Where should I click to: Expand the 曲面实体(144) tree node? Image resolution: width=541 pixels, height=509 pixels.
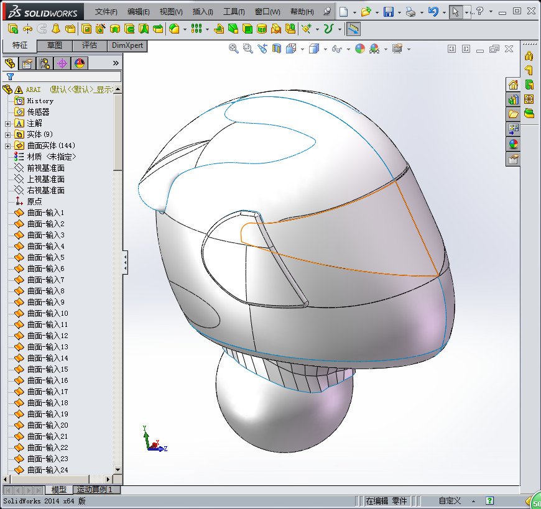(x=7, y=146)
